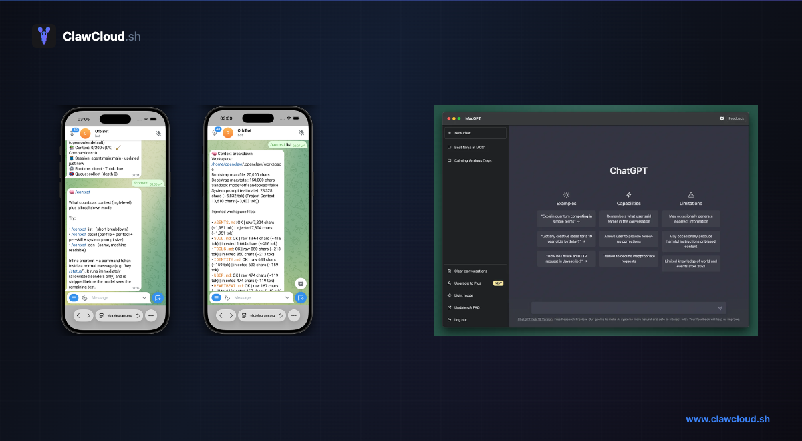Image resolution: width=802 pixels, height=441 pixels.
Task: Click the ClawCloud logo icon
Action: click(x=44, y=36)
